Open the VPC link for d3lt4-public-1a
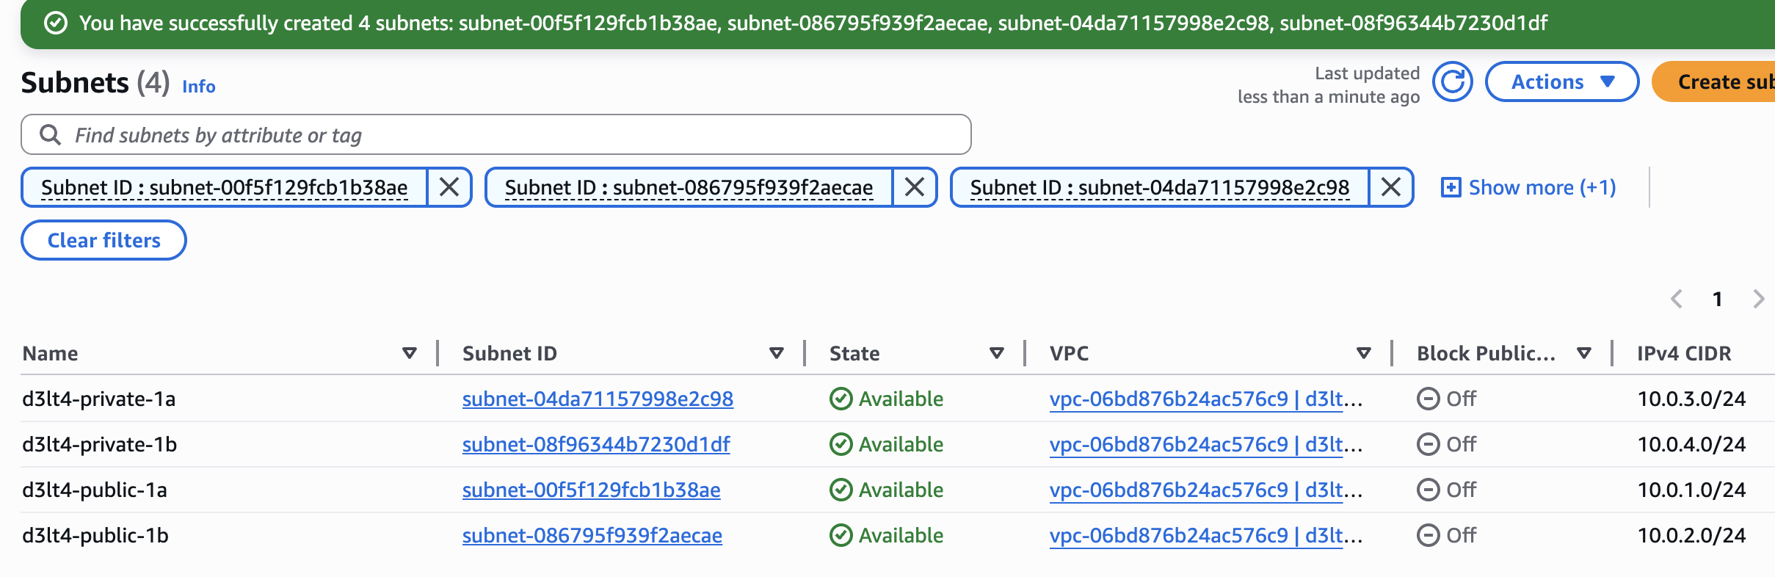This screenshot has height=577, width=1775. [1205, 490]
